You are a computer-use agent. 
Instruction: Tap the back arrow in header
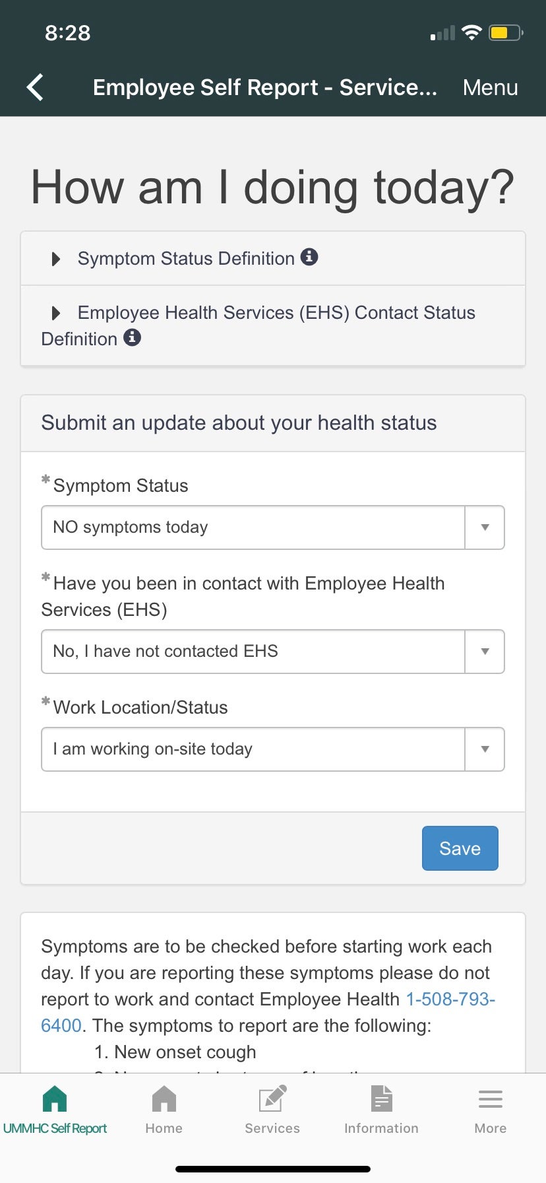36,87
